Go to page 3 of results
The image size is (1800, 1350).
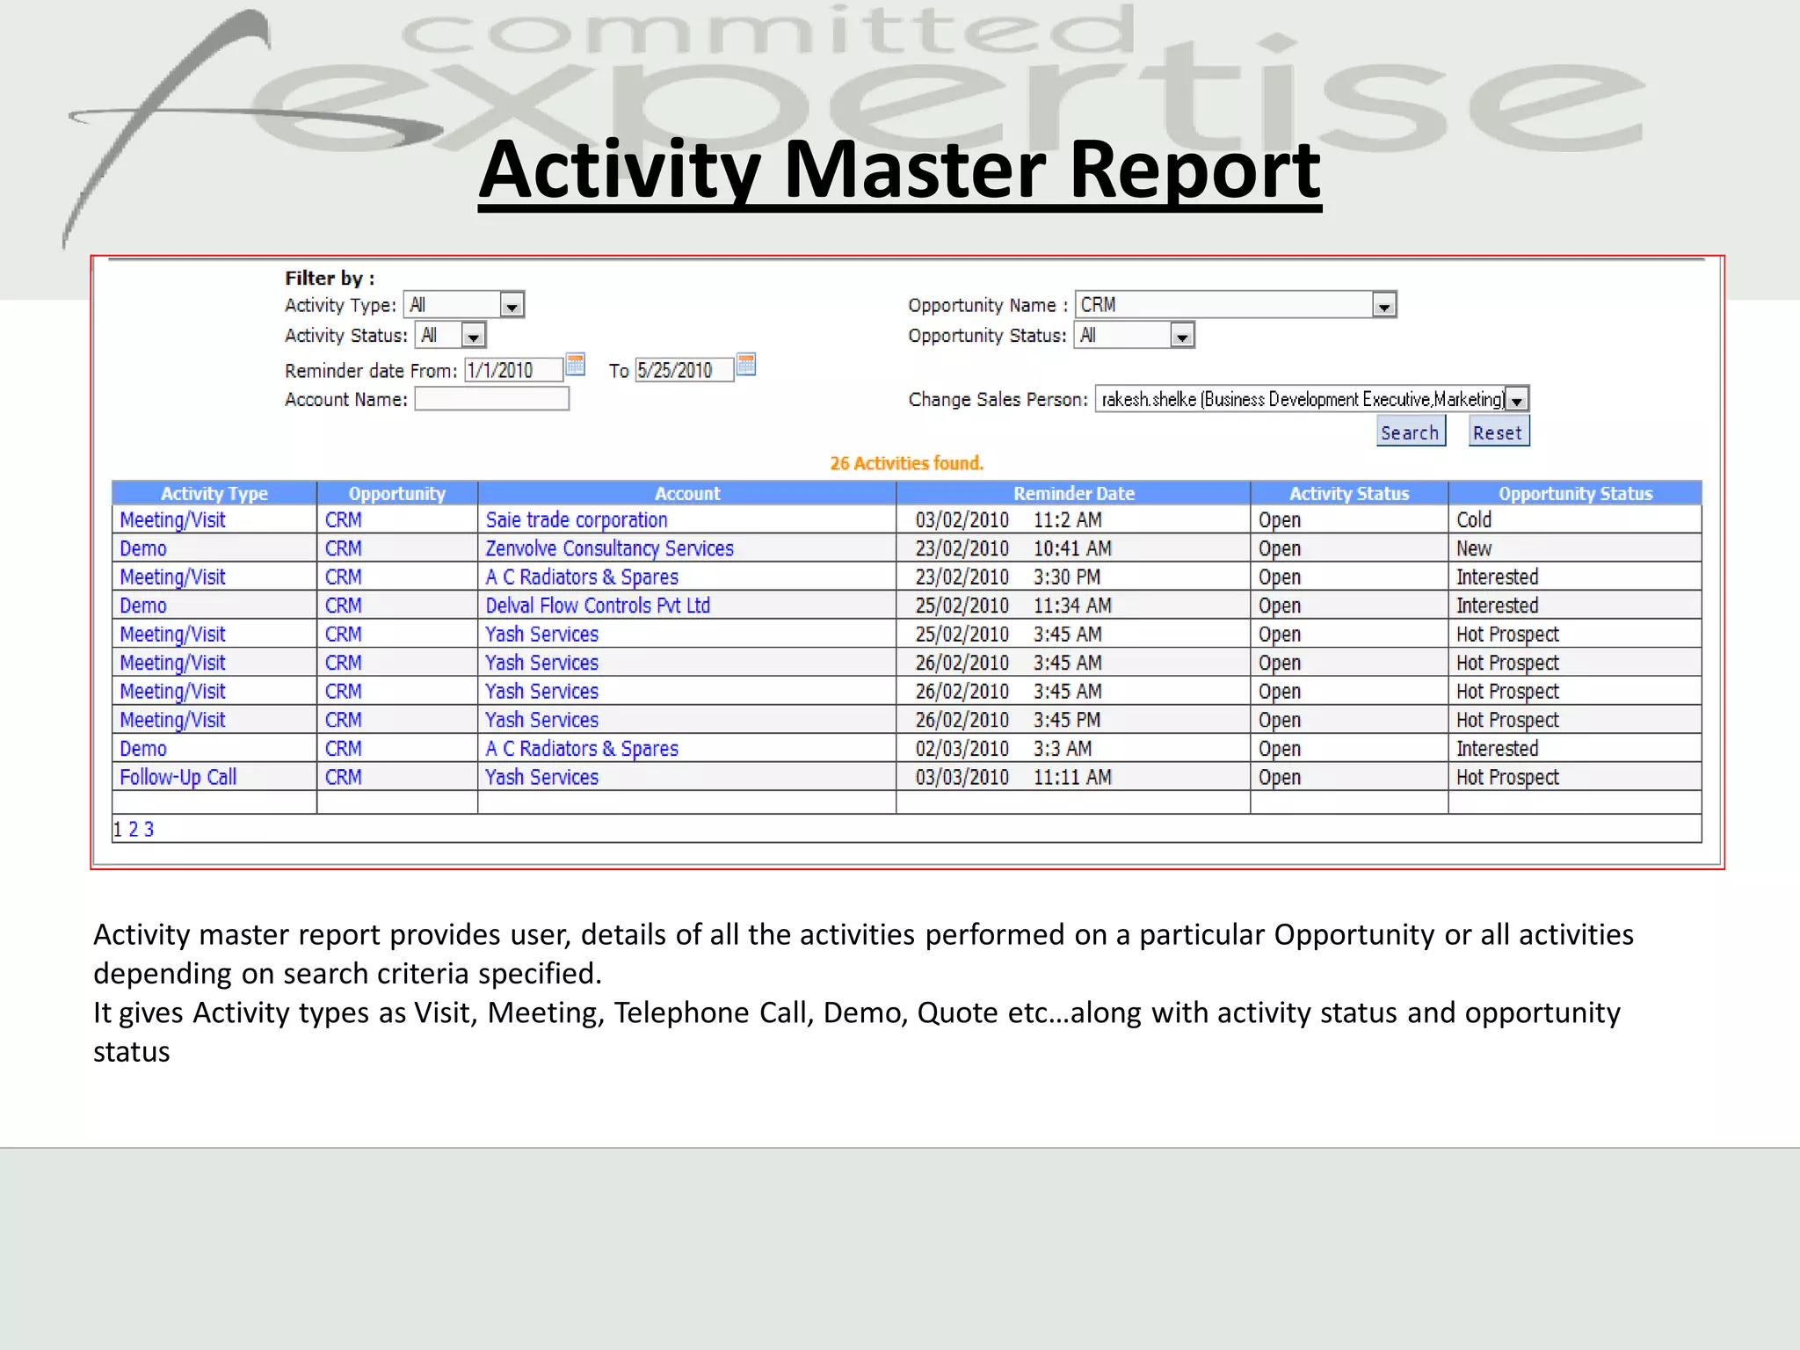tap(149, 829)
